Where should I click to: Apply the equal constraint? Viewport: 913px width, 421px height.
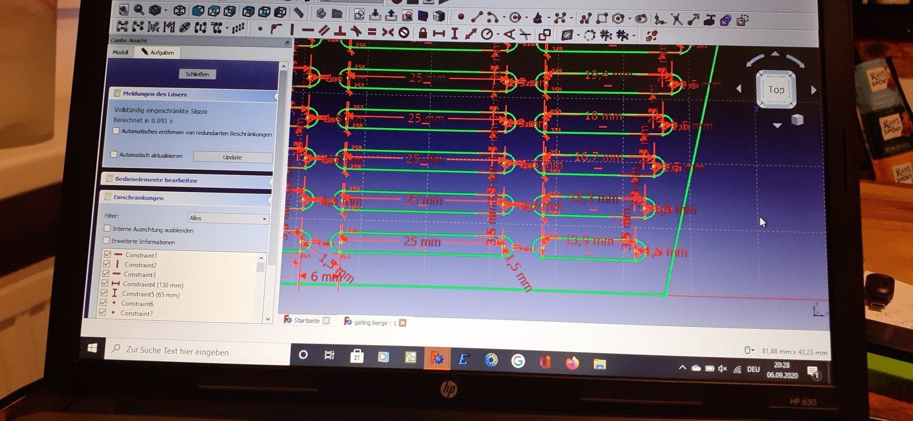[372, 32]
